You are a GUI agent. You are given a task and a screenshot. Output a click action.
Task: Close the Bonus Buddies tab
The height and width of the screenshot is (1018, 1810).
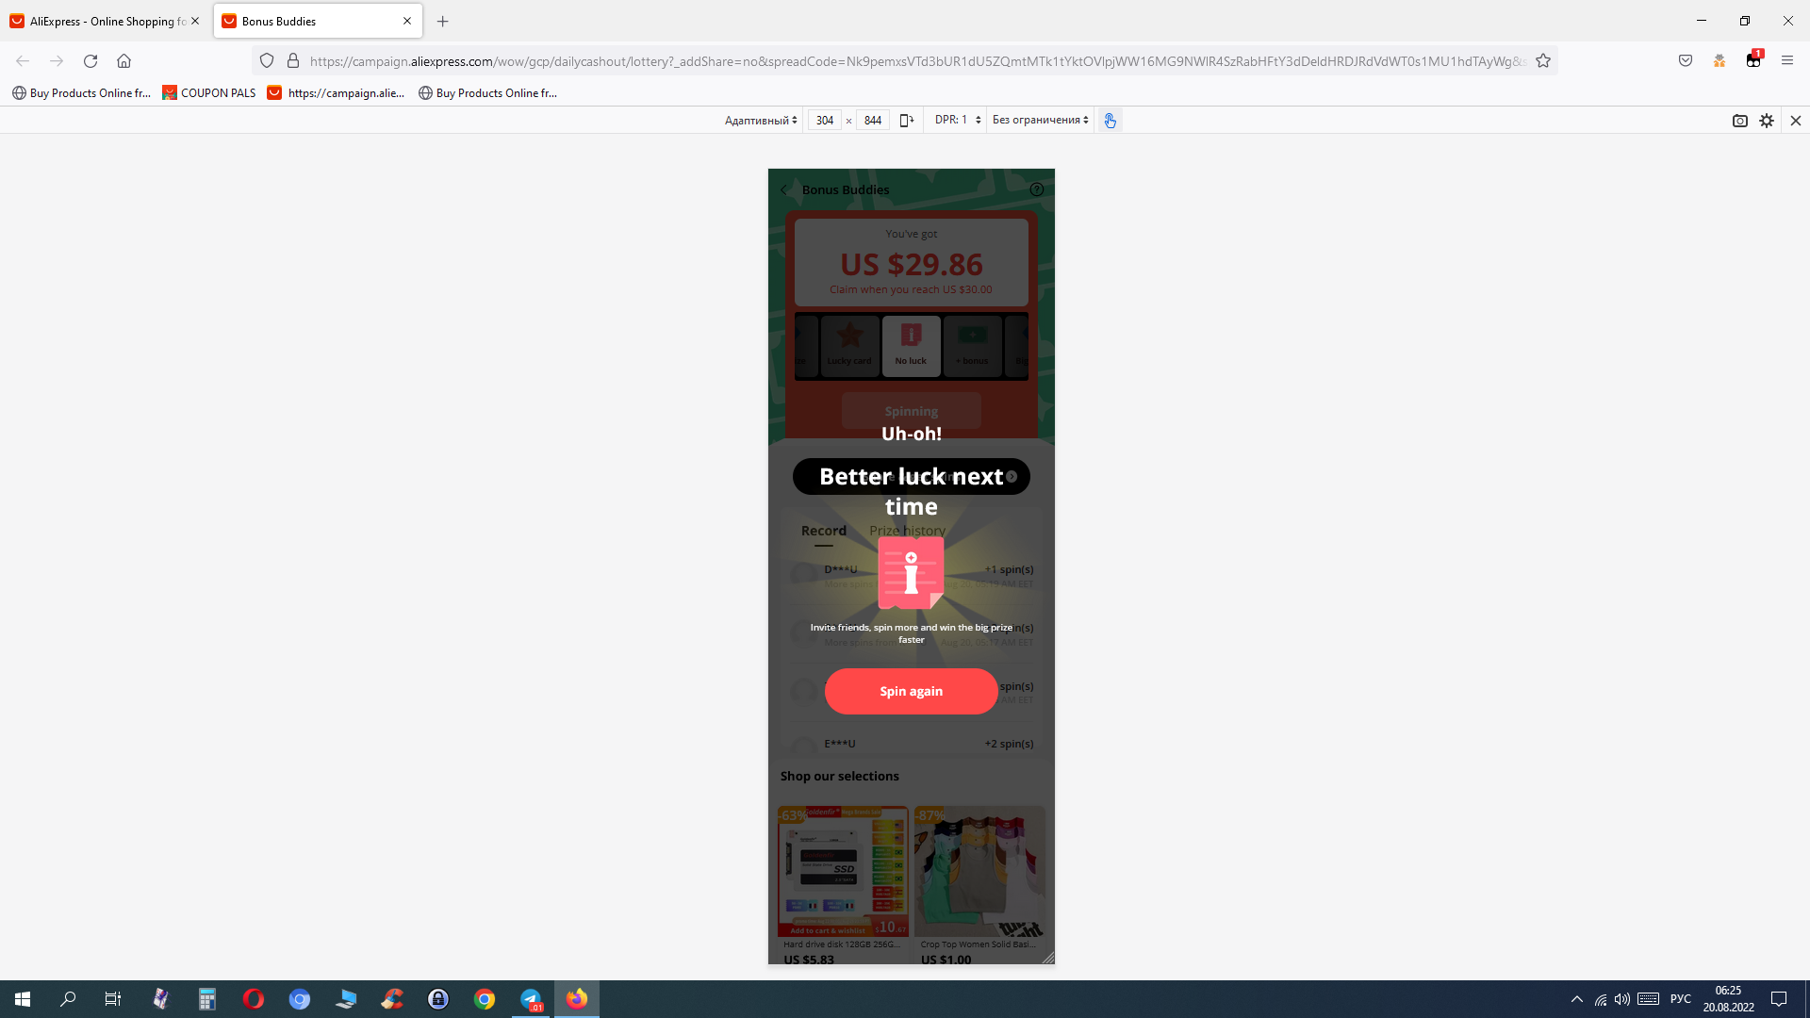[407, 21]
